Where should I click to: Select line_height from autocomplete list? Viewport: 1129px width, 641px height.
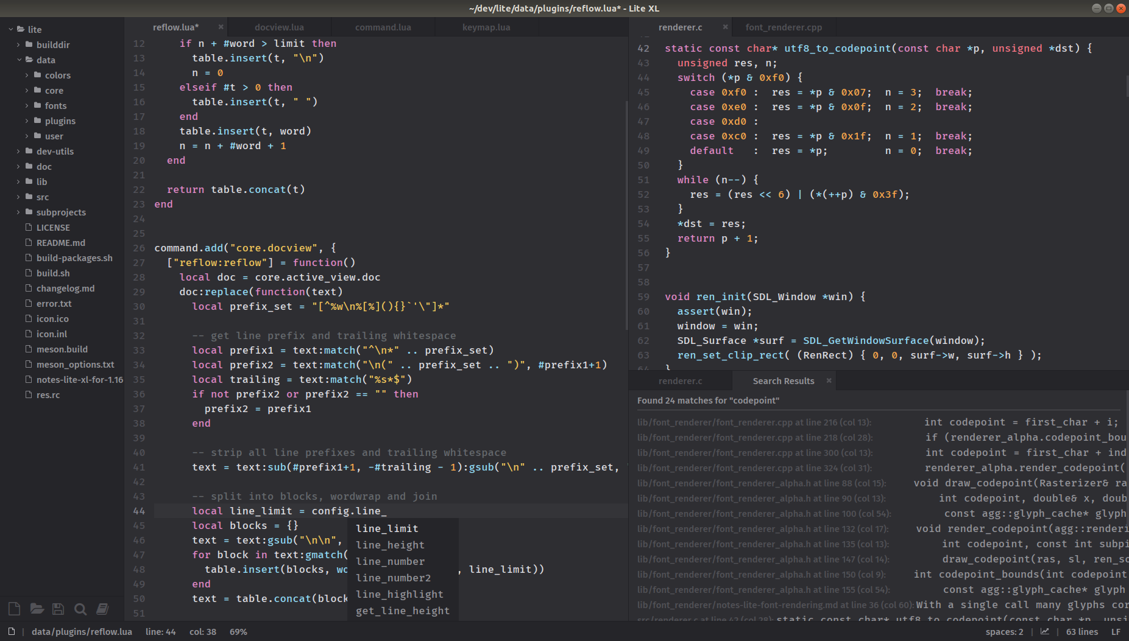[390, 545]
